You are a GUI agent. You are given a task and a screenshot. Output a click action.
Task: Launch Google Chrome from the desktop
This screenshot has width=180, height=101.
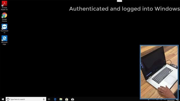click(x=4, y=17)
